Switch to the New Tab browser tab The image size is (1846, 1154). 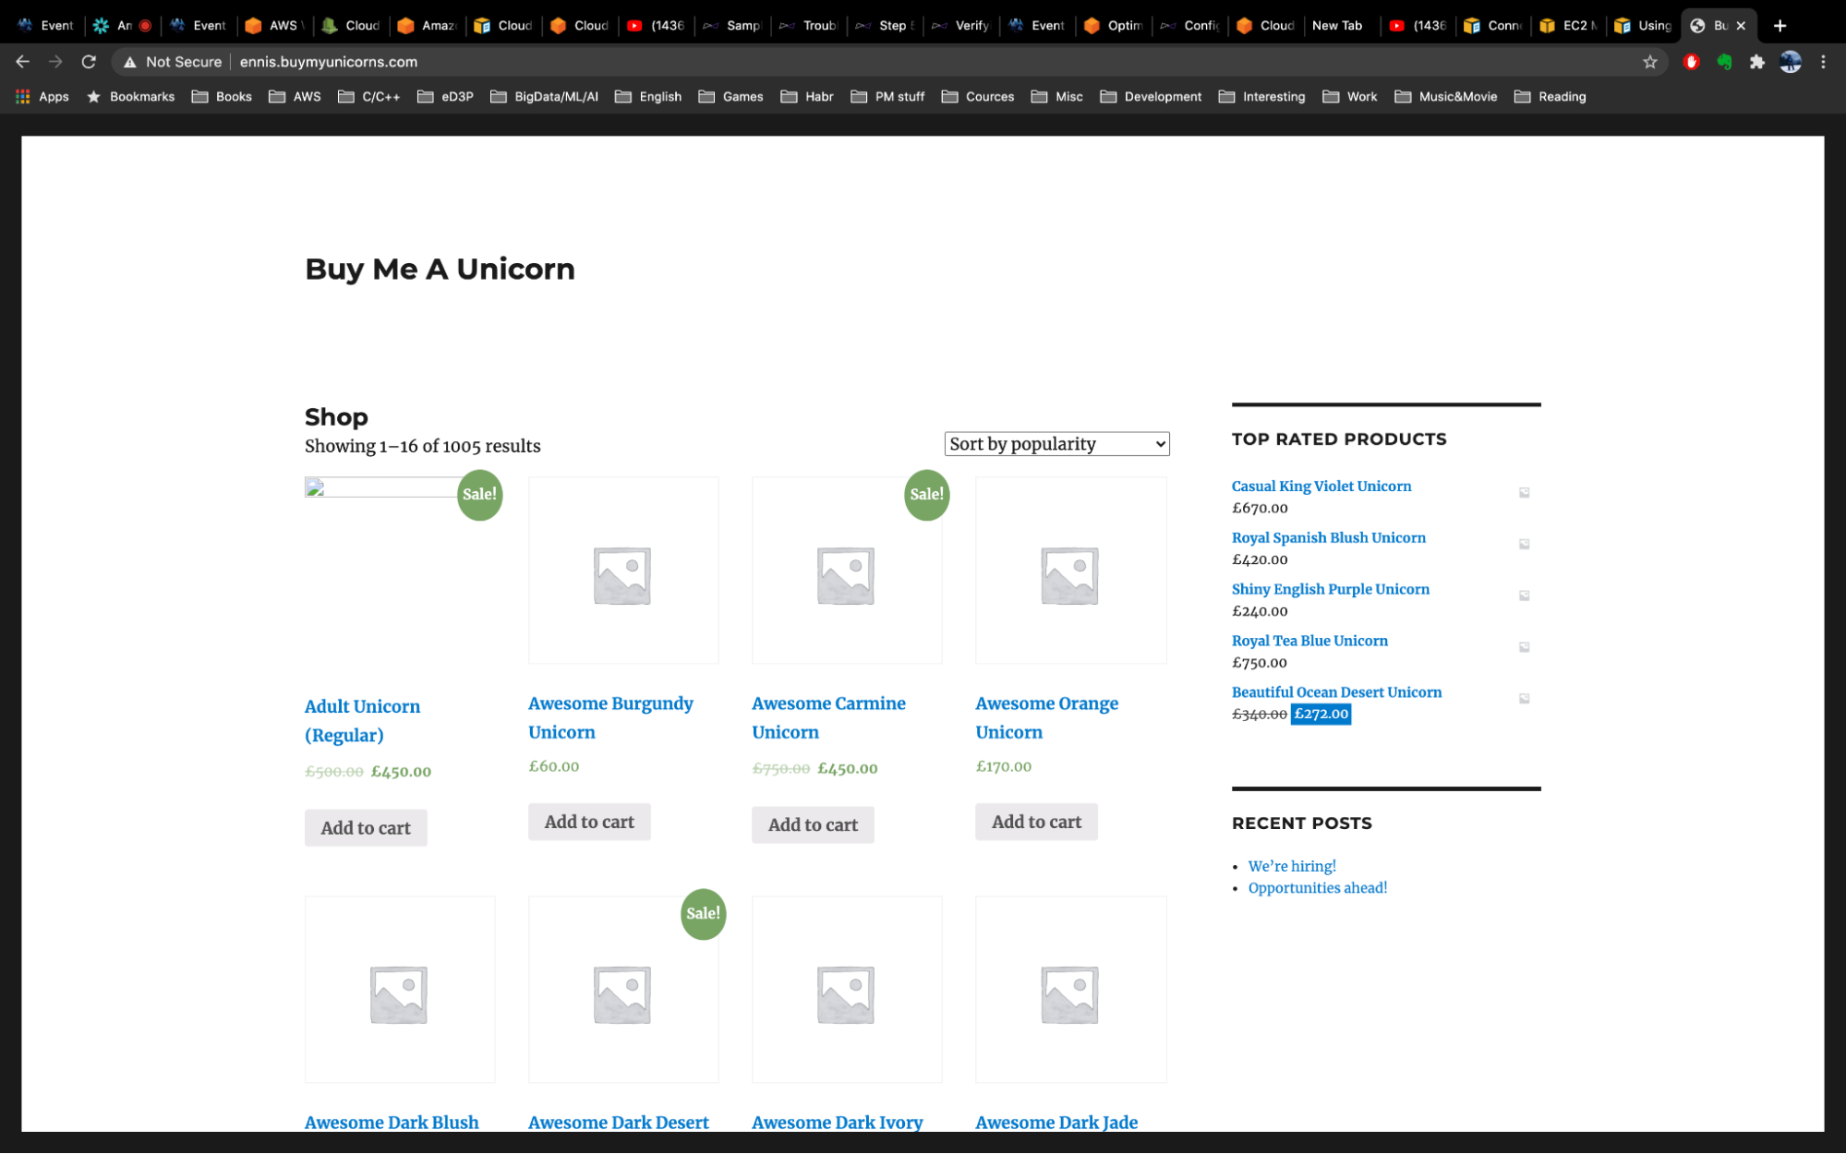coord(1337,26)
